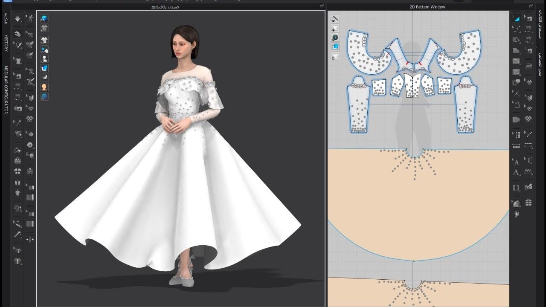Start the Simulate down-arrow tool
This screenshot has width=546, height=307.
point(17,19)
